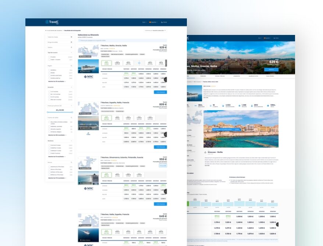Click calendar icon in Todos los meses field
This screenshot has height=246, width=323.
click(x=71, y=37)
